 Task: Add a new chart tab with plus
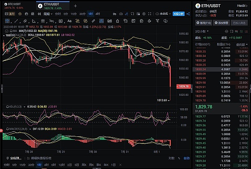point(75,6)
